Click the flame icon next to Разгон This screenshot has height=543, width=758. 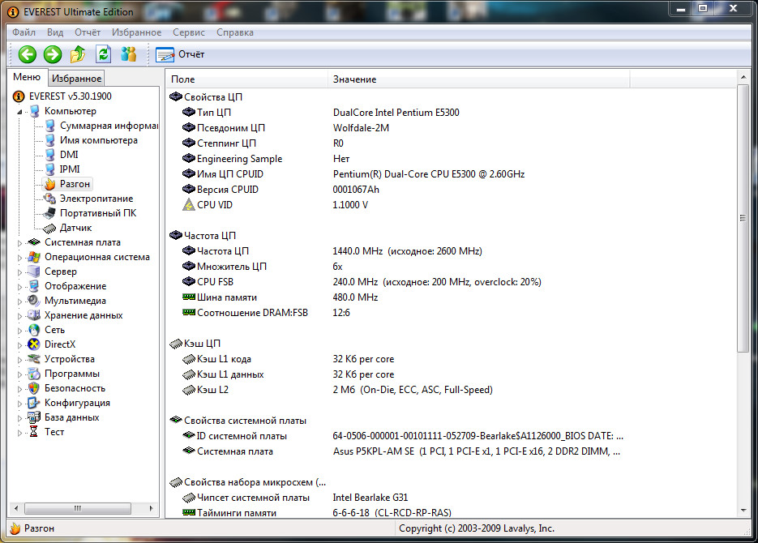pyautogui.click(x=50, y=184)
